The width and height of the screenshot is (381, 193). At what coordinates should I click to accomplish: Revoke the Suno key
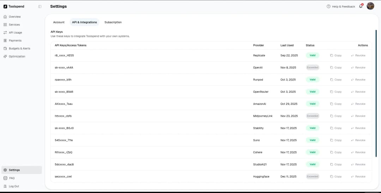(358, 140)
